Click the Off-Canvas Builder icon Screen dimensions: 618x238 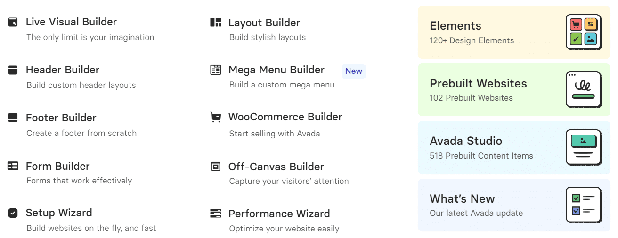[x=215, y=167]
